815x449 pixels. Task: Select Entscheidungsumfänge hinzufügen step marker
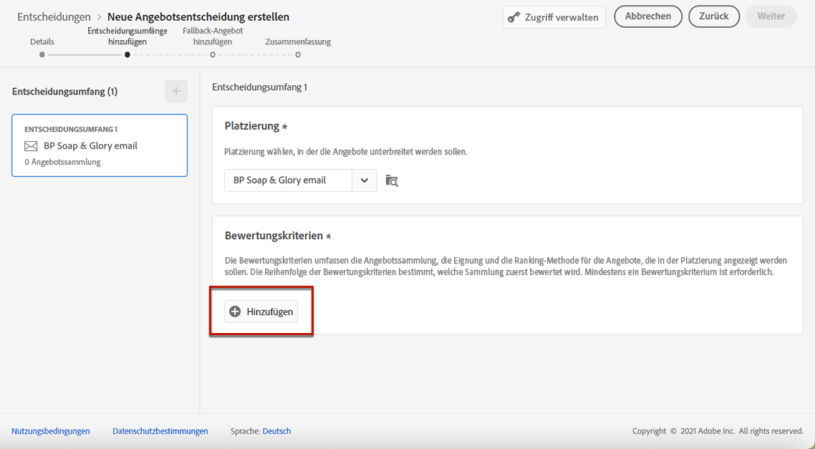click(127, 54)
